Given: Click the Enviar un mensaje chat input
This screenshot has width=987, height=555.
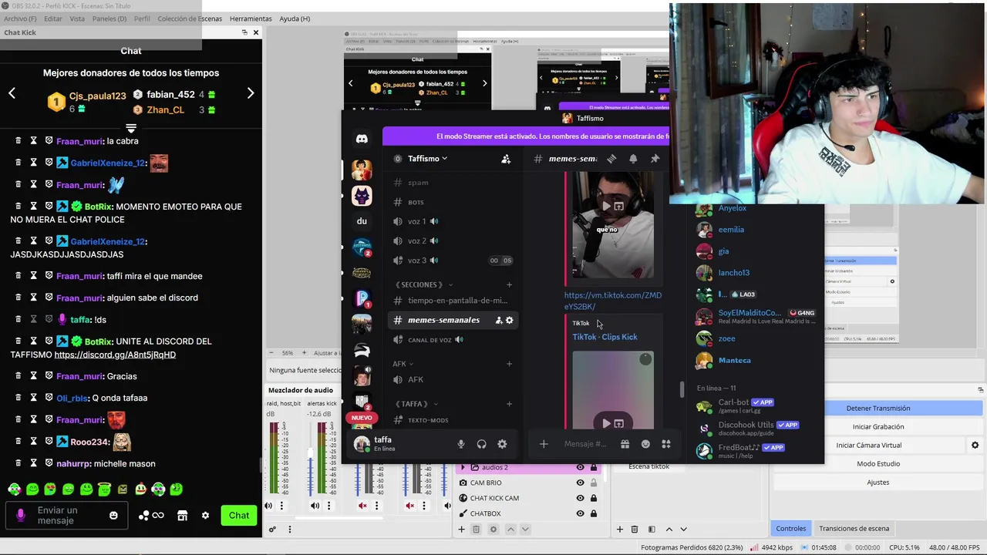Looking at the screenshot, I should (x=66, y=516).
